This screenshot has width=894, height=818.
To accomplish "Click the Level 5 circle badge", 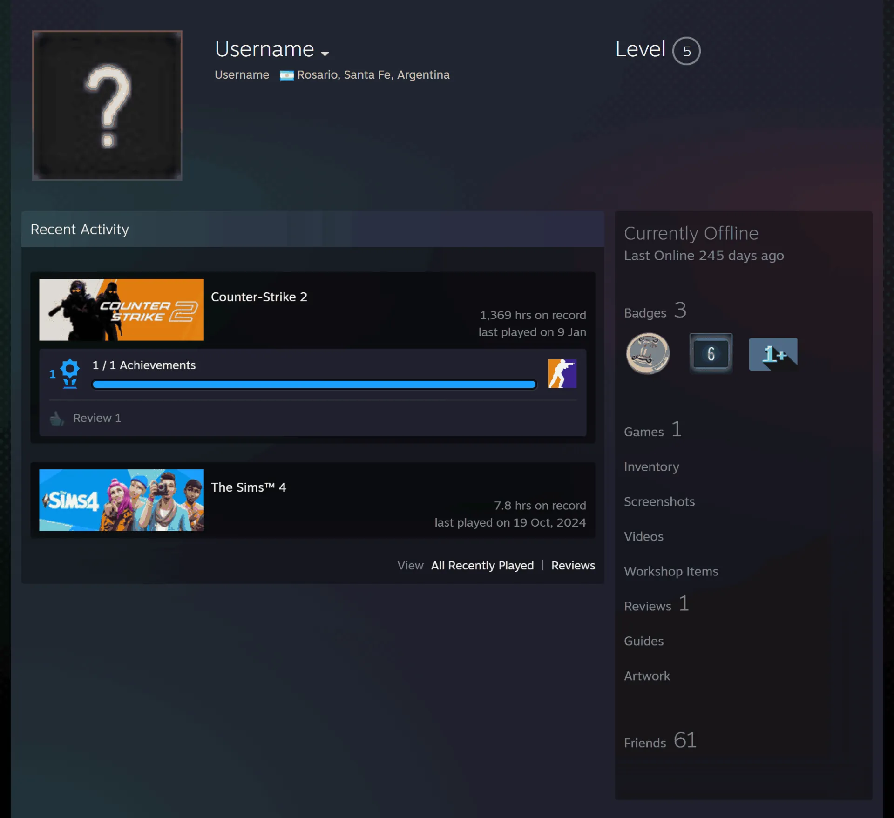I will [x=686, y=51].
